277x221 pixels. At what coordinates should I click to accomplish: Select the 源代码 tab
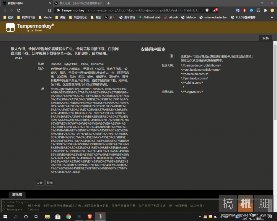coord(17,195)
